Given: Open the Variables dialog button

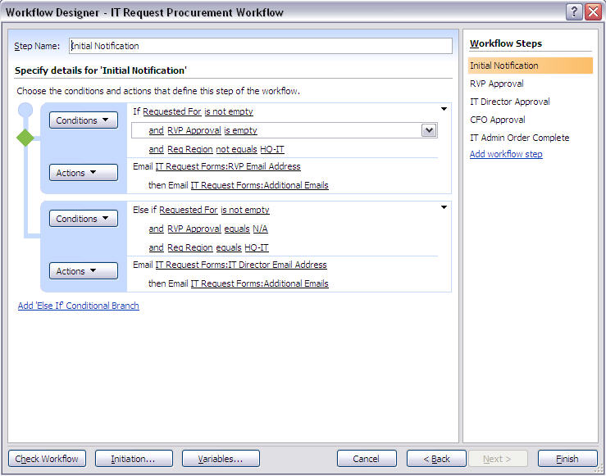Looking at the screenshot, I should 221,459.
